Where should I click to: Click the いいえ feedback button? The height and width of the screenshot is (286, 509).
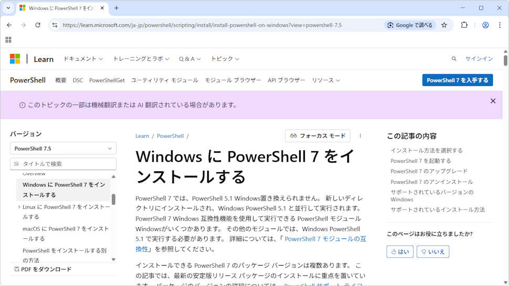tap(433, 251)
